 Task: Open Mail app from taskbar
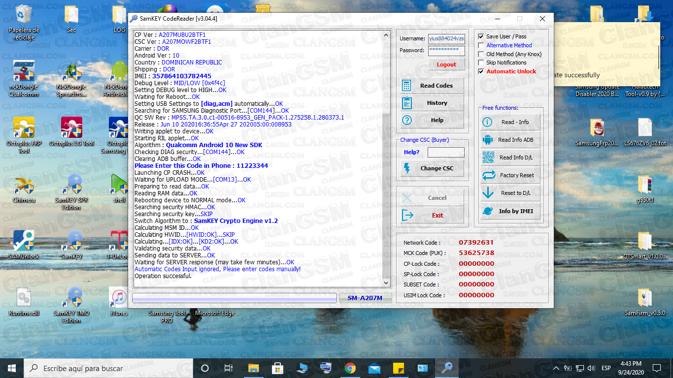point(374,368)
